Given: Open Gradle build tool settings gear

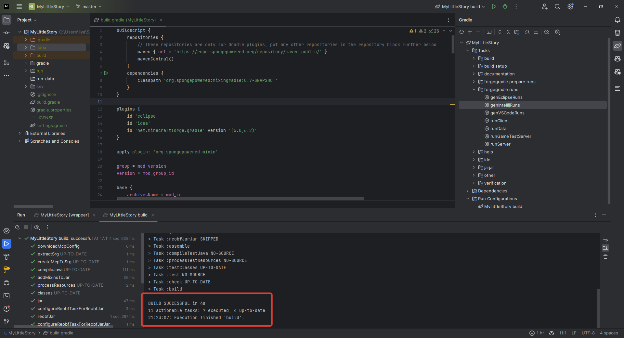Looking at the screenshot, I should [558, 32].
